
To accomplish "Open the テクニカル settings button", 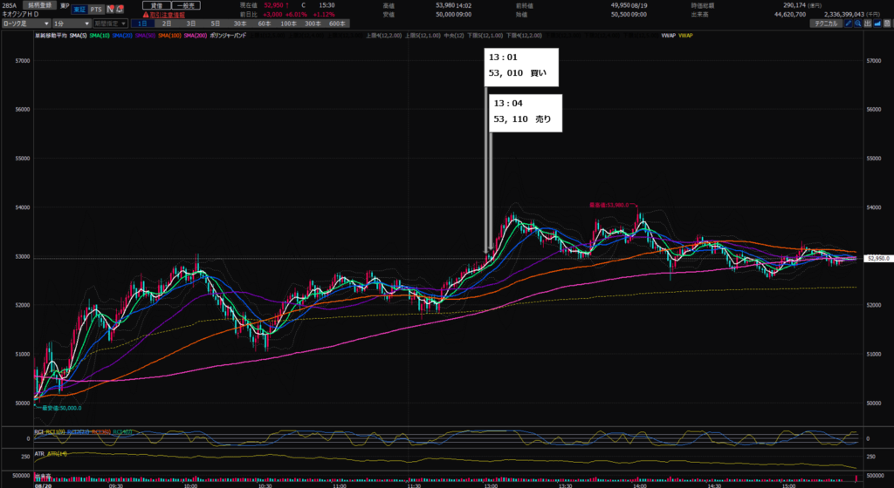I will (x=826, y=24).
